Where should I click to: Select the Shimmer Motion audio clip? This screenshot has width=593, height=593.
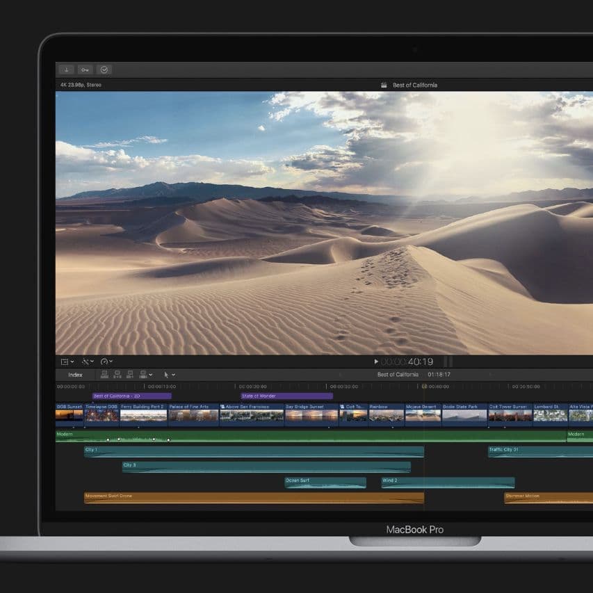pos(549,498)
